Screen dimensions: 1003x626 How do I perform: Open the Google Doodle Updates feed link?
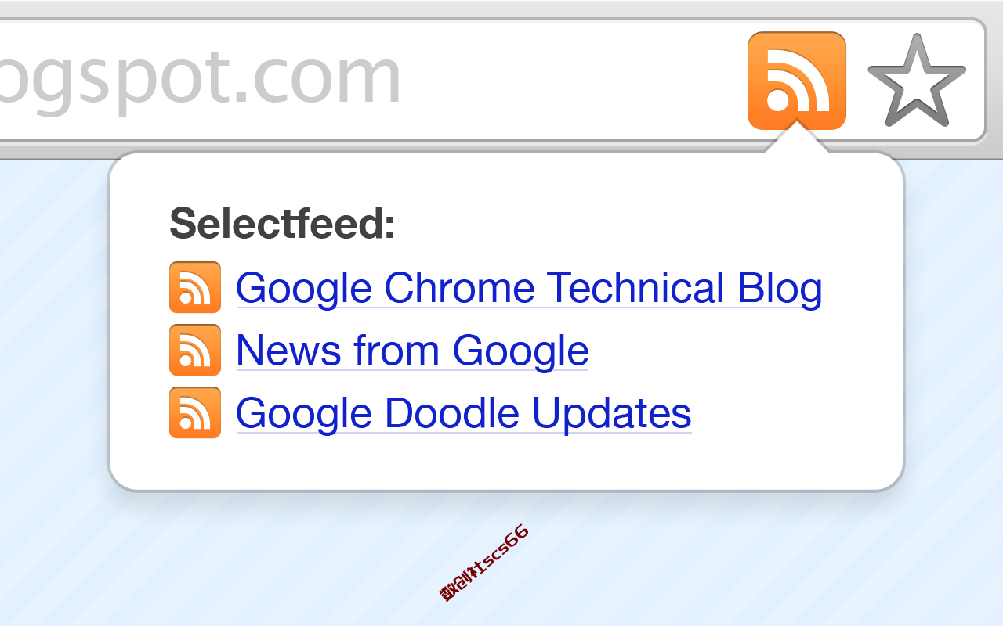pos(463,413)
